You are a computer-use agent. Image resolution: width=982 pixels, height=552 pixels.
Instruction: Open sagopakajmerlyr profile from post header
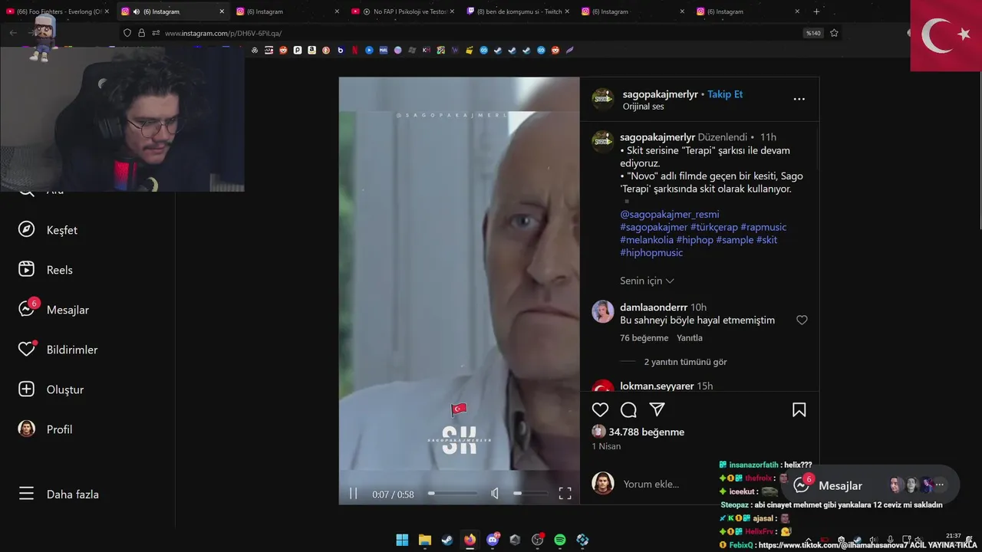(x=660, y=94)
